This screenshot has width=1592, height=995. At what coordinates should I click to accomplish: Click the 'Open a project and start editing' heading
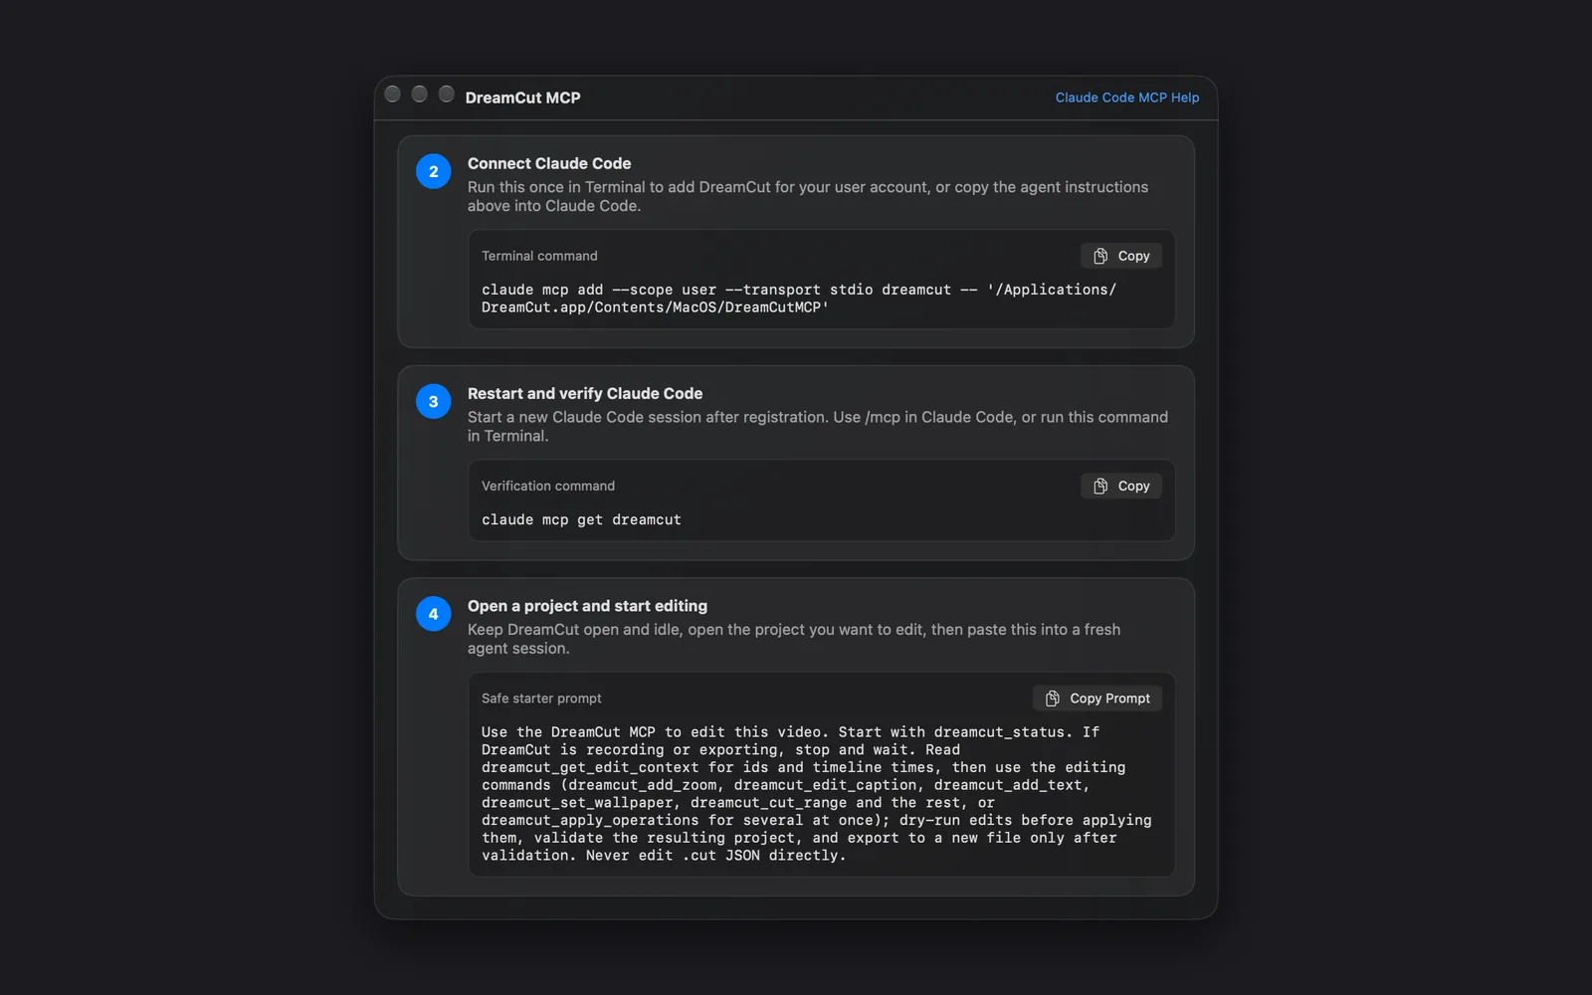click(587, 606)
